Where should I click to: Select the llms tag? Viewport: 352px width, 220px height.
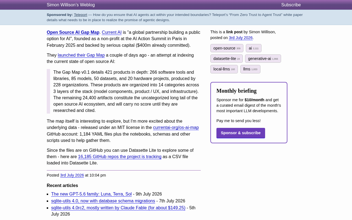pyautogui.click(x=250, y=69)
